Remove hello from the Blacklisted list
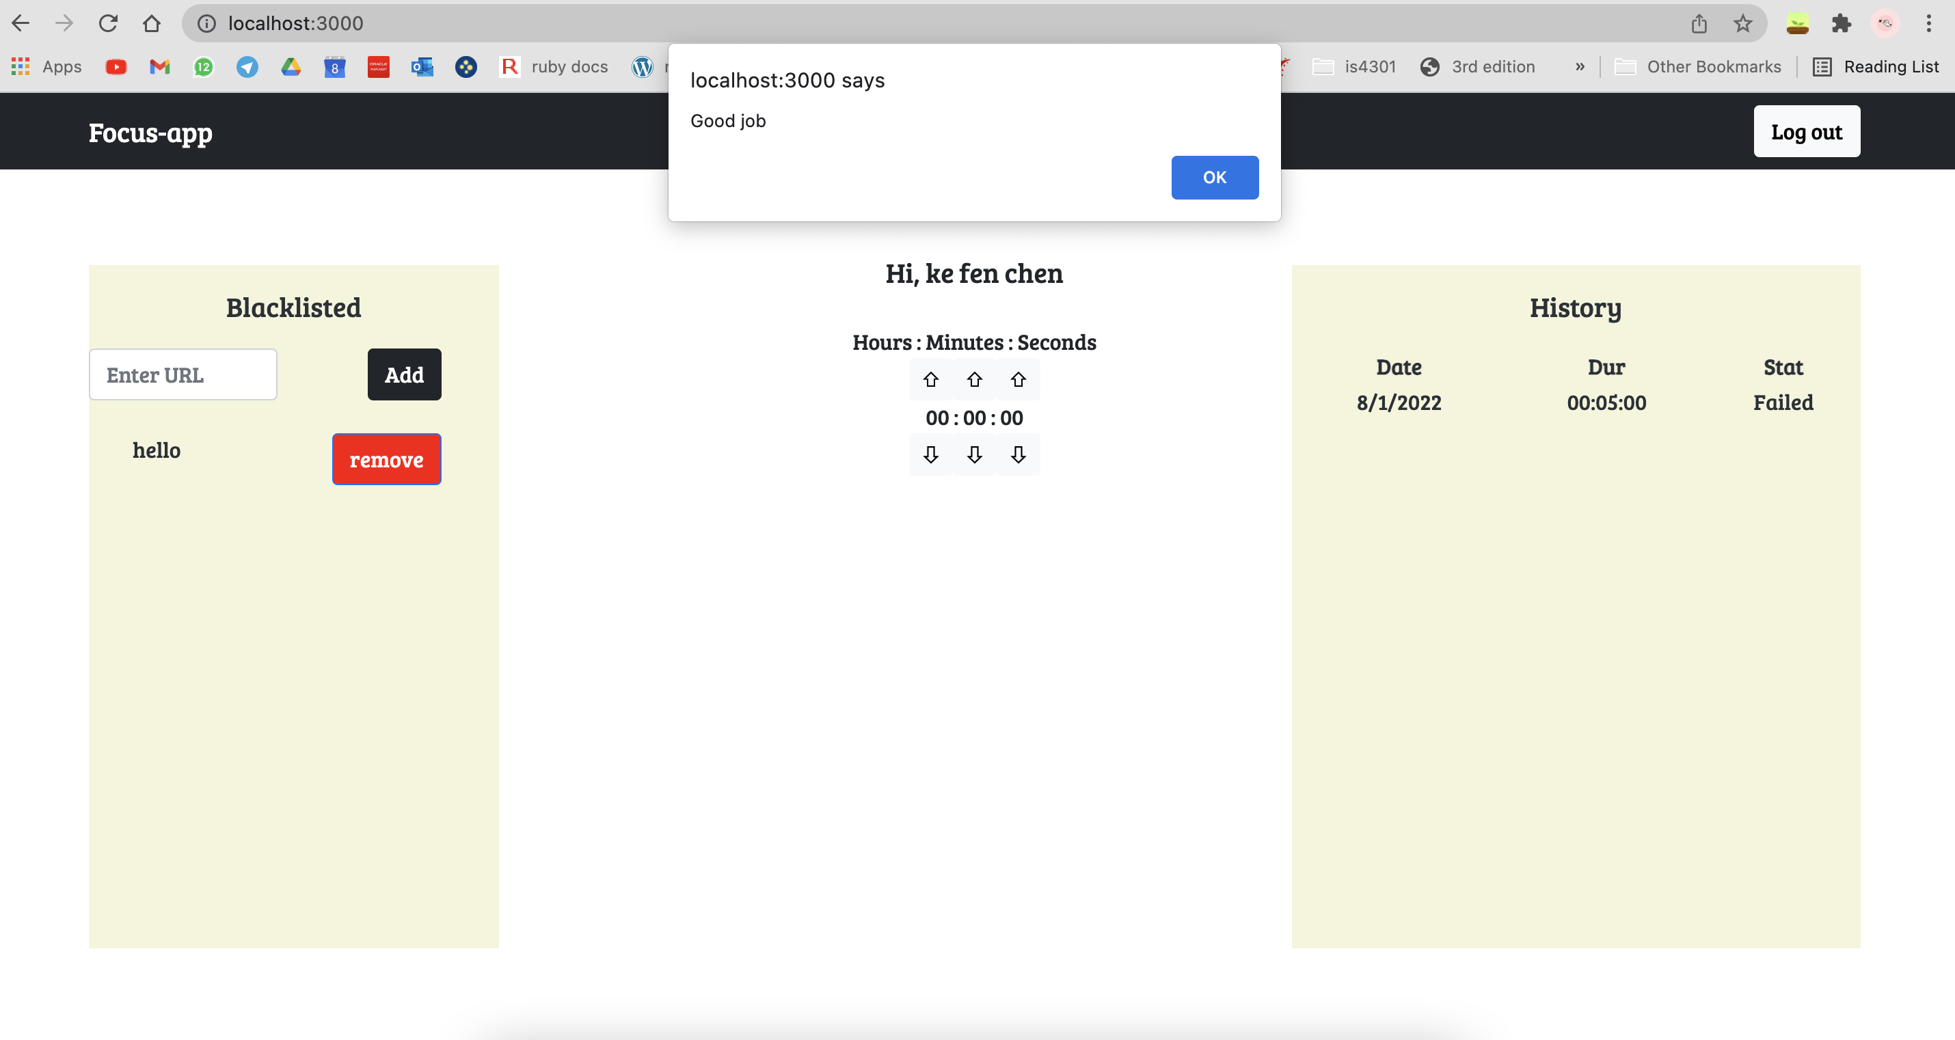This screenshot has width=1955, height=1040. pyautogui.click(x=386, y=459)
